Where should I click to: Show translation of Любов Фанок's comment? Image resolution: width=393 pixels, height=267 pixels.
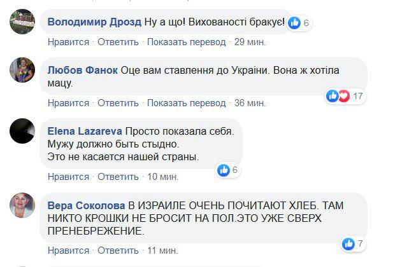click(187, 102)
